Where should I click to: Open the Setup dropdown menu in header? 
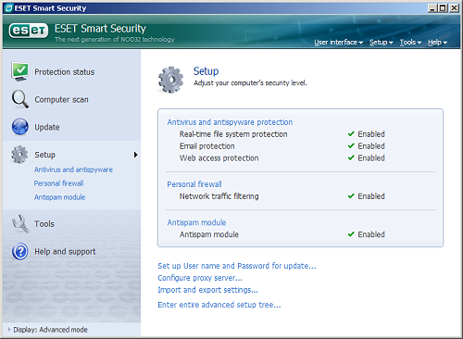point(382,43)
